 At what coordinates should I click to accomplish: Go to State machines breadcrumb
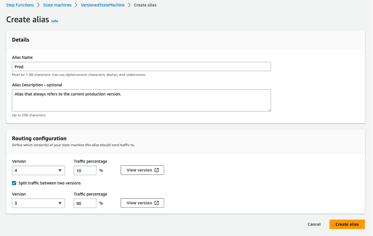[57, 5]
